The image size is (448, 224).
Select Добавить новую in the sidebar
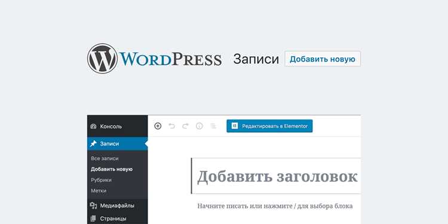click(112, 169)
